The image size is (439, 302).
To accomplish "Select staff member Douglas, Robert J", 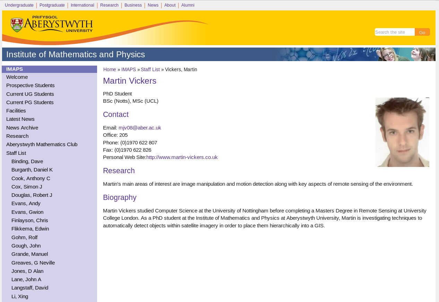I will 32,195.
